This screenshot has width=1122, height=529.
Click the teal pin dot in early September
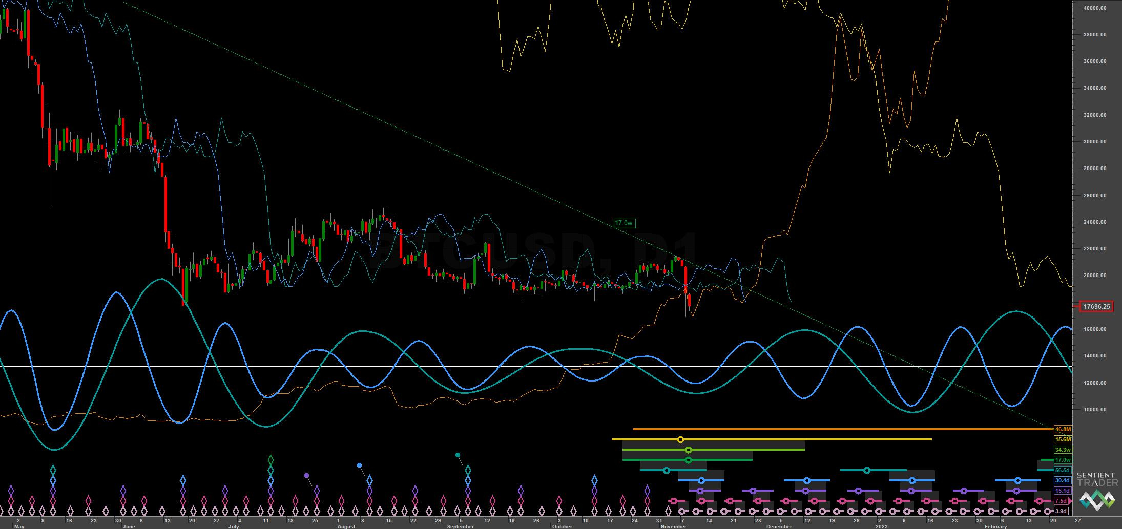[458, 455]
